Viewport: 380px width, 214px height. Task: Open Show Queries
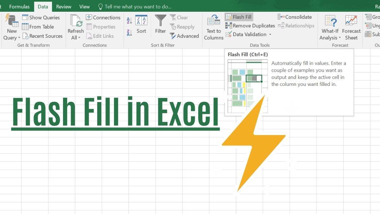coord(41,17)
